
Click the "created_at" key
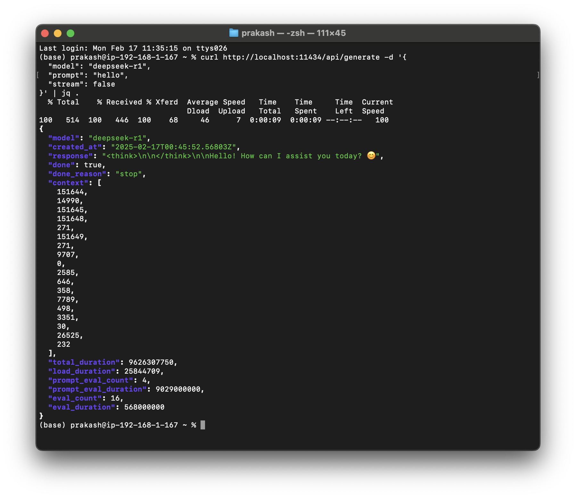click(75, 147)
